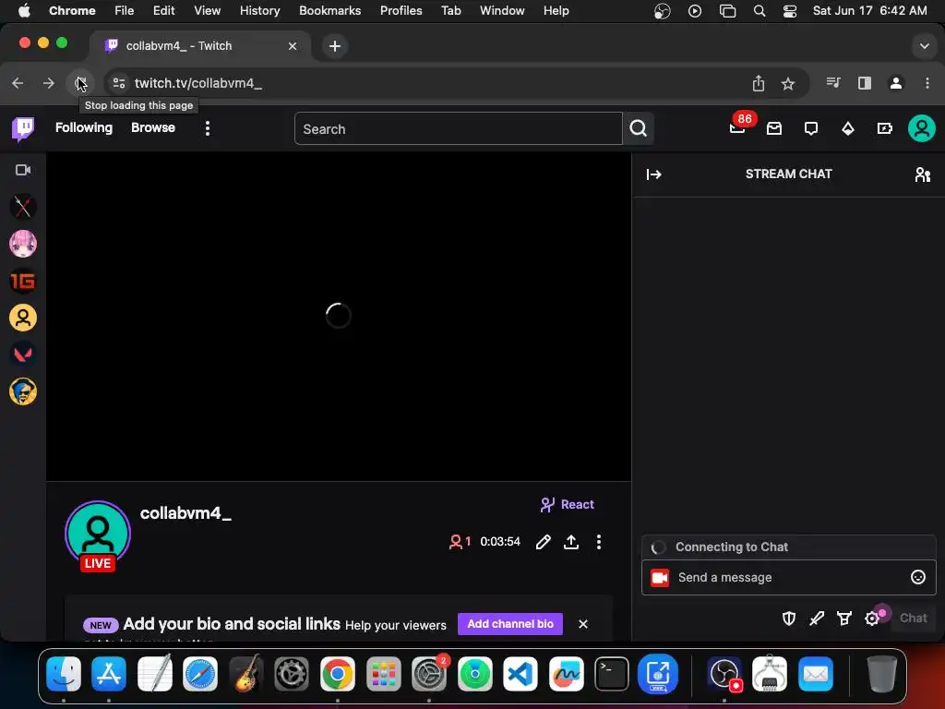Click the Send a message field
The height and width of the screenshot is (709, 945).
[788, 578]
